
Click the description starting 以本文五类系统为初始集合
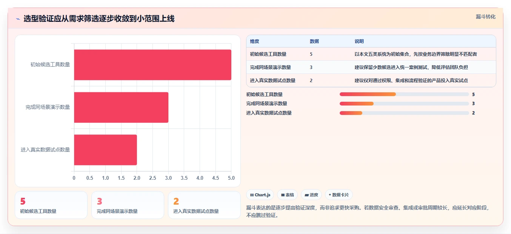(x=416, y=54)
